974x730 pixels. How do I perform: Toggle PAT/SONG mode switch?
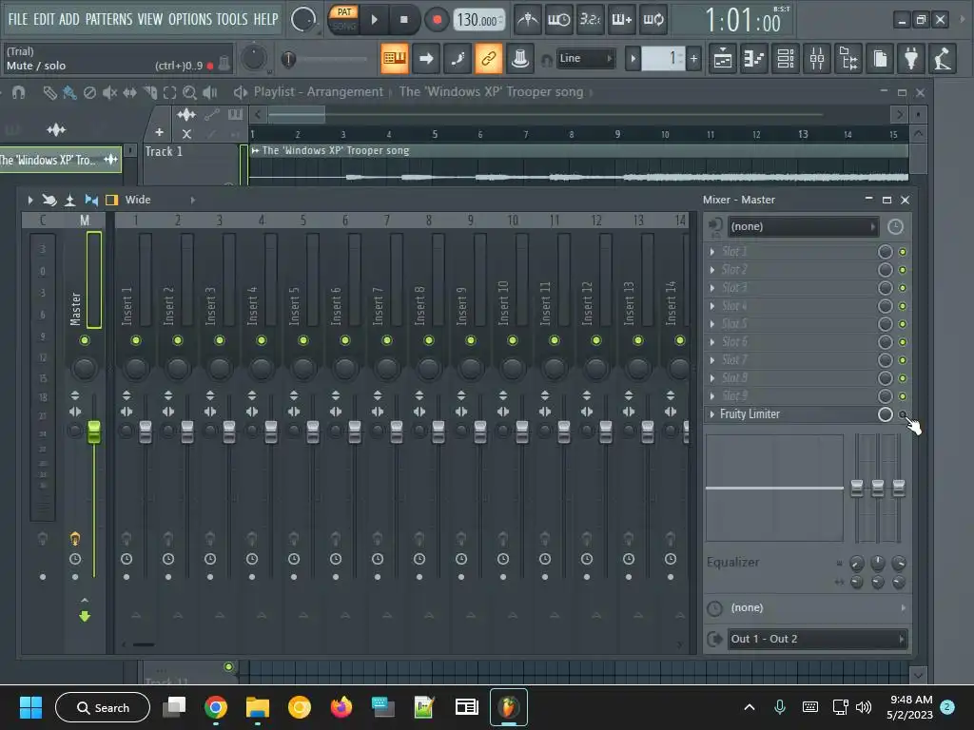click(343, 19)
